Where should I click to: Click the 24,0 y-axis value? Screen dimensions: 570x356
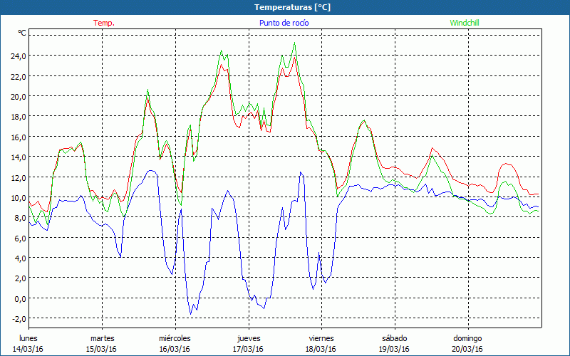pos(18,56)
